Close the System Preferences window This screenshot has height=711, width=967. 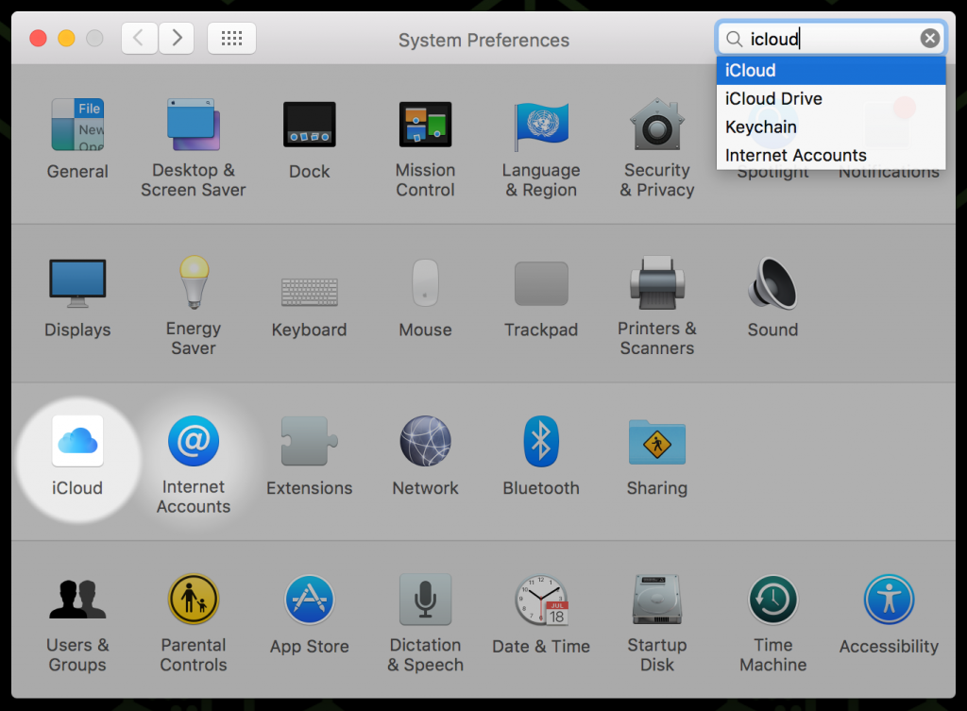[x=38, y=38]
